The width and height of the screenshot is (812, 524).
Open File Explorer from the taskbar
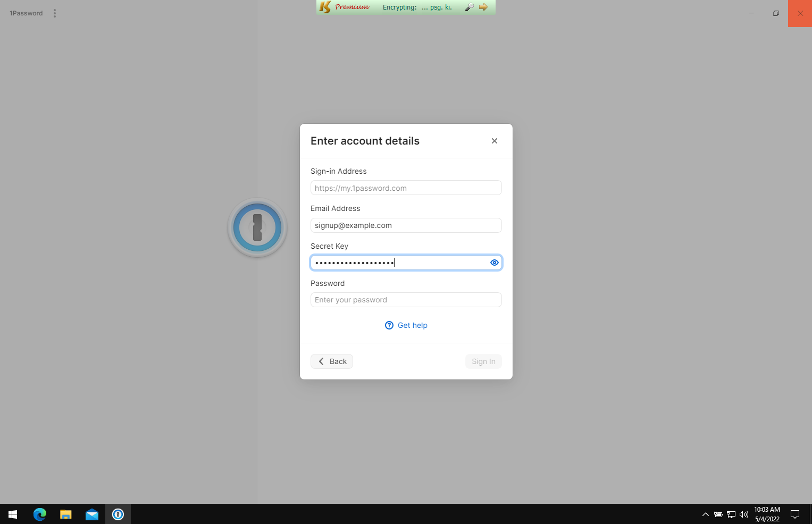66,514
